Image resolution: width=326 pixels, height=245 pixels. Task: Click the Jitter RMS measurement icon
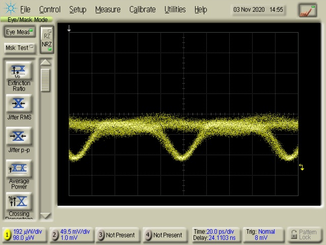19,104
